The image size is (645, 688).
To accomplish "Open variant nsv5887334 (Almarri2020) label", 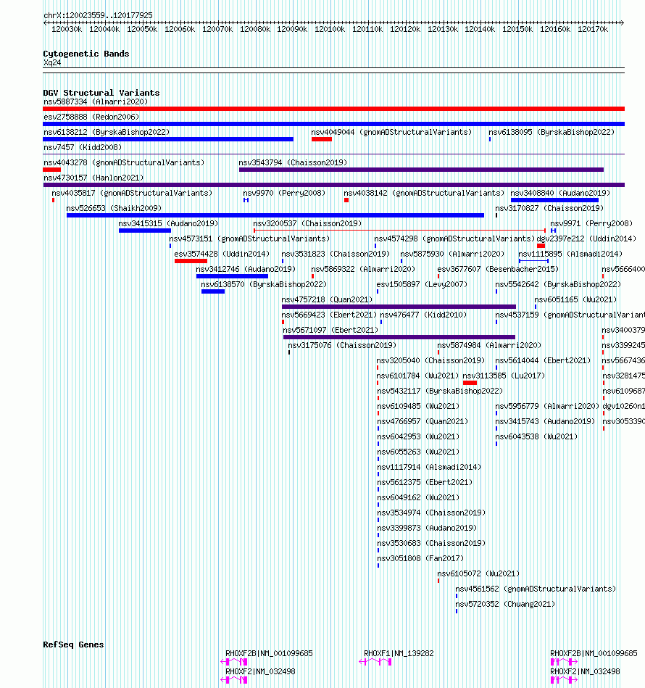I will point(96,101).
